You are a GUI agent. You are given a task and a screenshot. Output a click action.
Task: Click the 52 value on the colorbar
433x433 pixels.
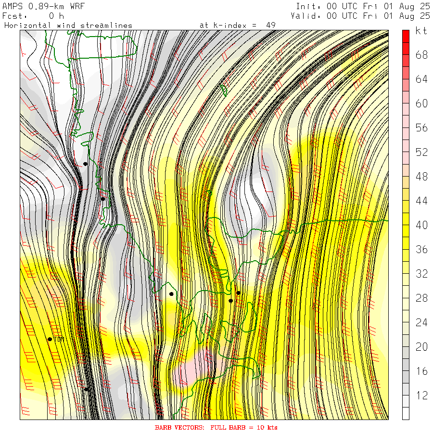[x=421, y=152]
